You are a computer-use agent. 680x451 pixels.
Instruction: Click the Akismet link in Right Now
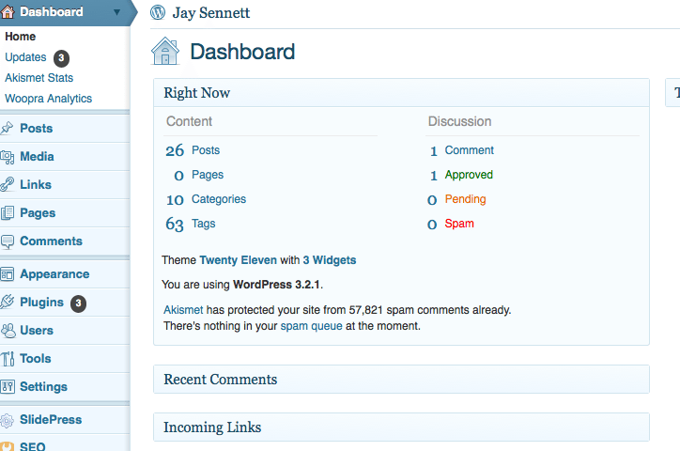(x=183, y=310)
